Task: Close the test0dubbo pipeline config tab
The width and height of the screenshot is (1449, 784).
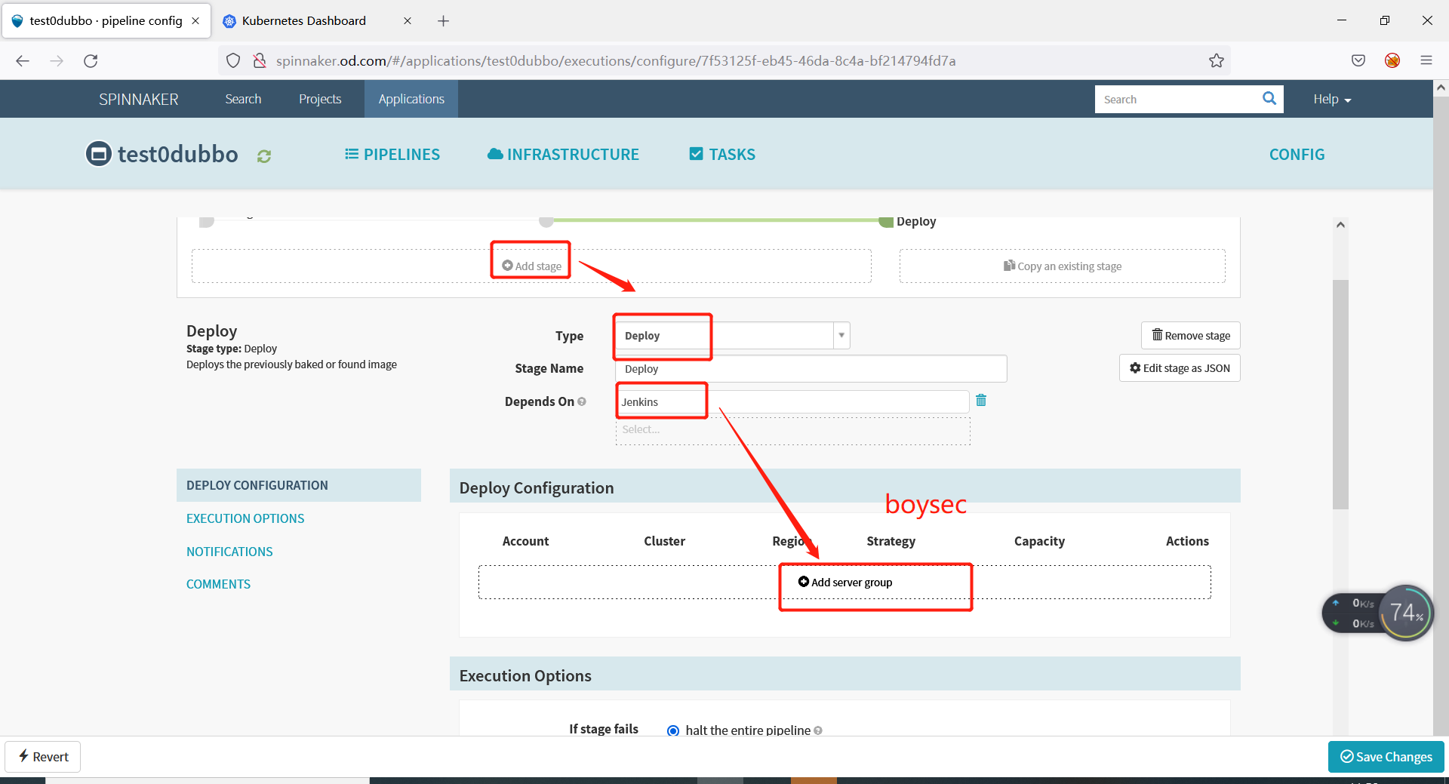Action: [x=195, y=21]
